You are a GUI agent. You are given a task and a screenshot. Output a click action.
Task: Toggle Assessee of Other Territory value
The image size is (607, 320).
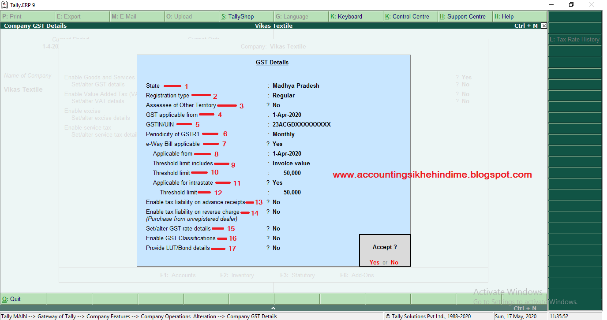(x=276, y=105)
